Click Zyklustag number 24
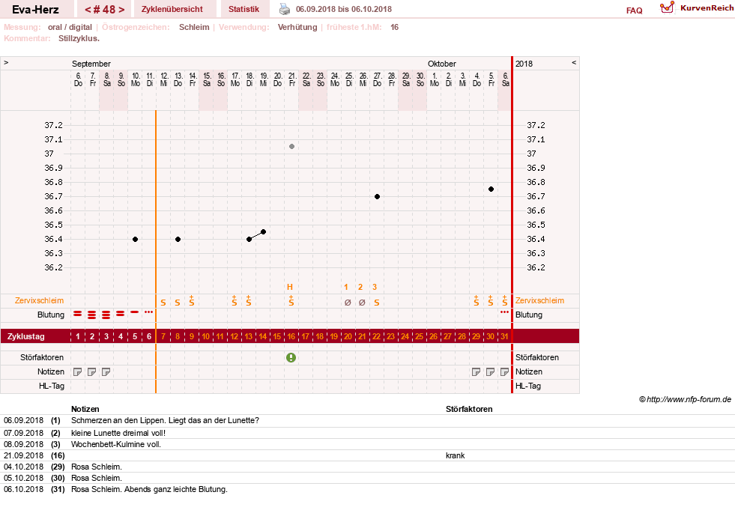This screenshot has height=528, width=735. click(x=405, y=336)
